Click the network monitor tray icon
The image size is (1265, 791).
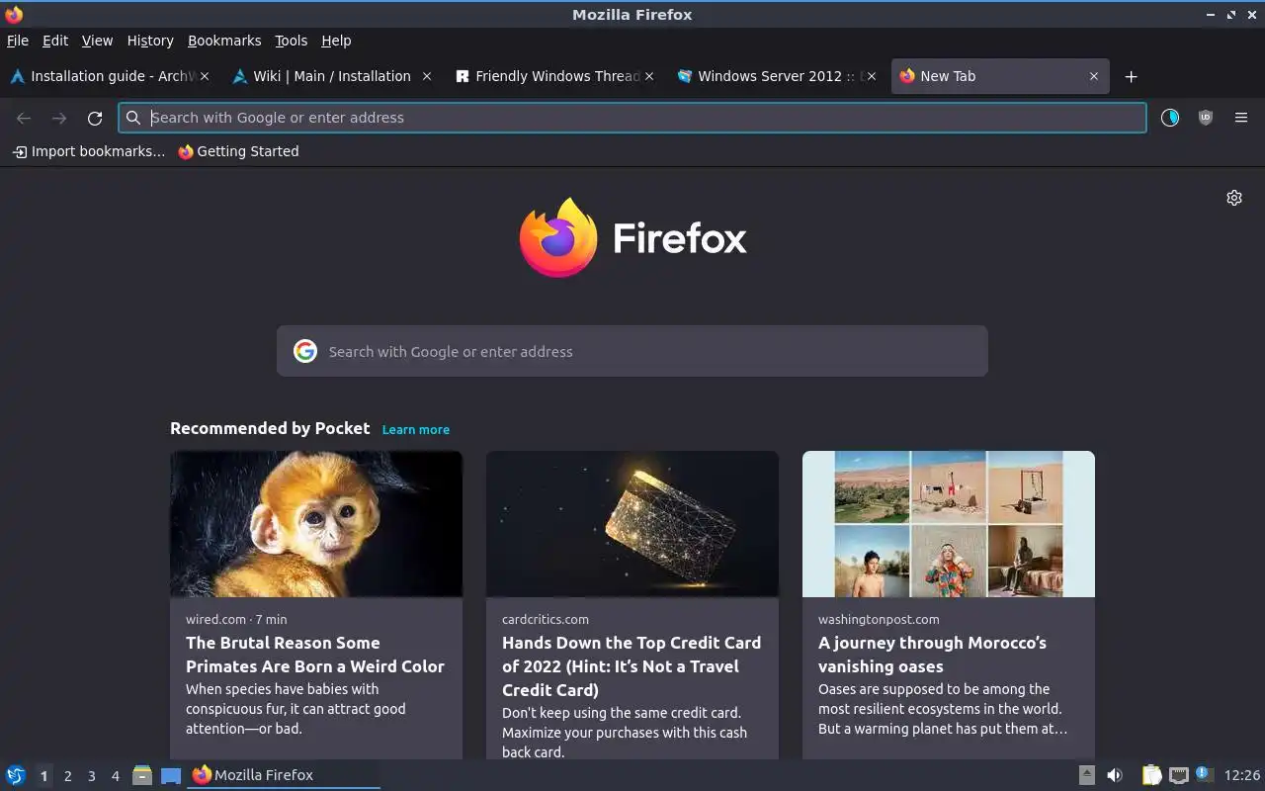[x=1178, y=775]
